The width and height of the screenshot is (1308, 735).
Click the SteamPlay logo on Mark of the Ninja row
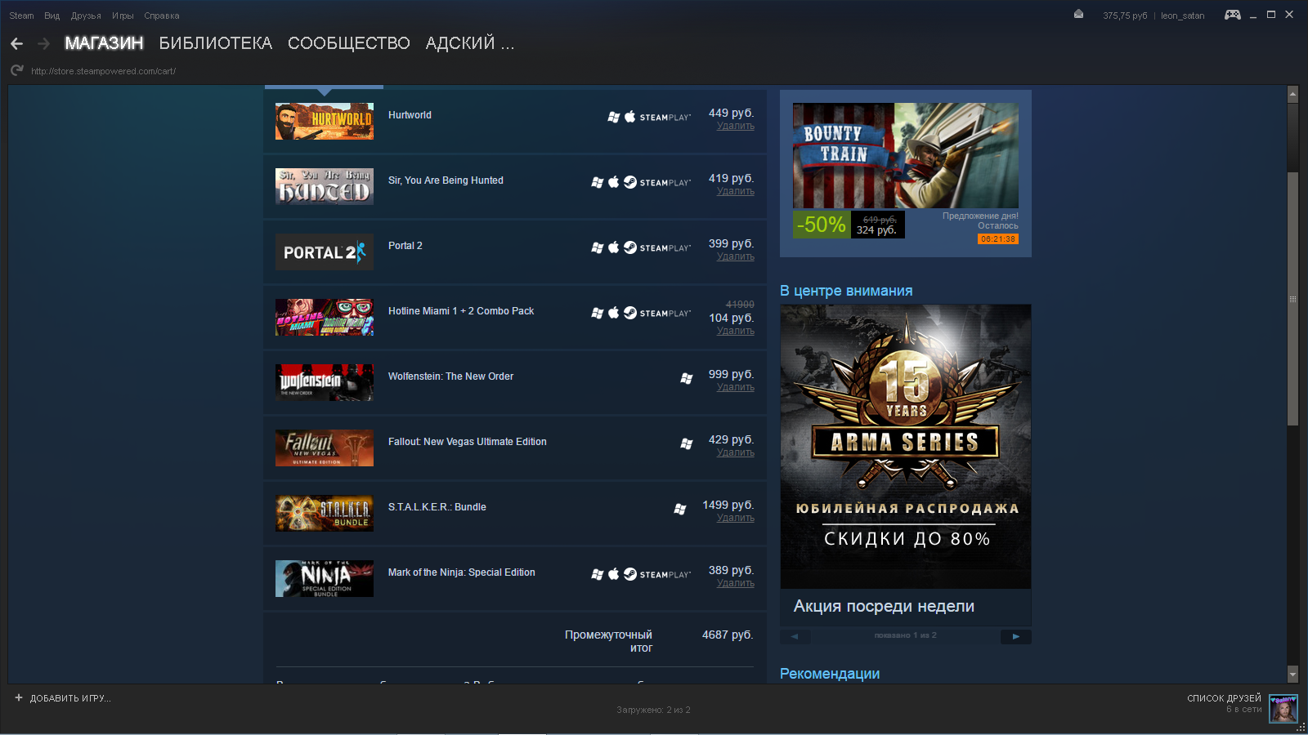tap(665, 575)
